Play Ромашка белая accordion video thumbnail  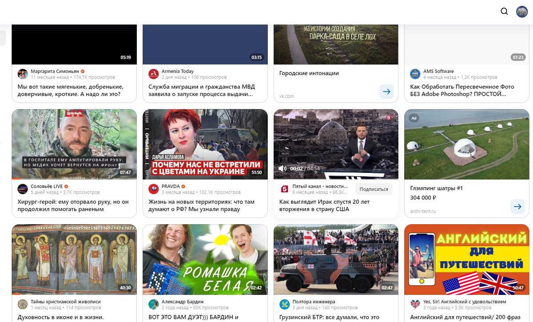pyautogui.click(x=205, y=259)
